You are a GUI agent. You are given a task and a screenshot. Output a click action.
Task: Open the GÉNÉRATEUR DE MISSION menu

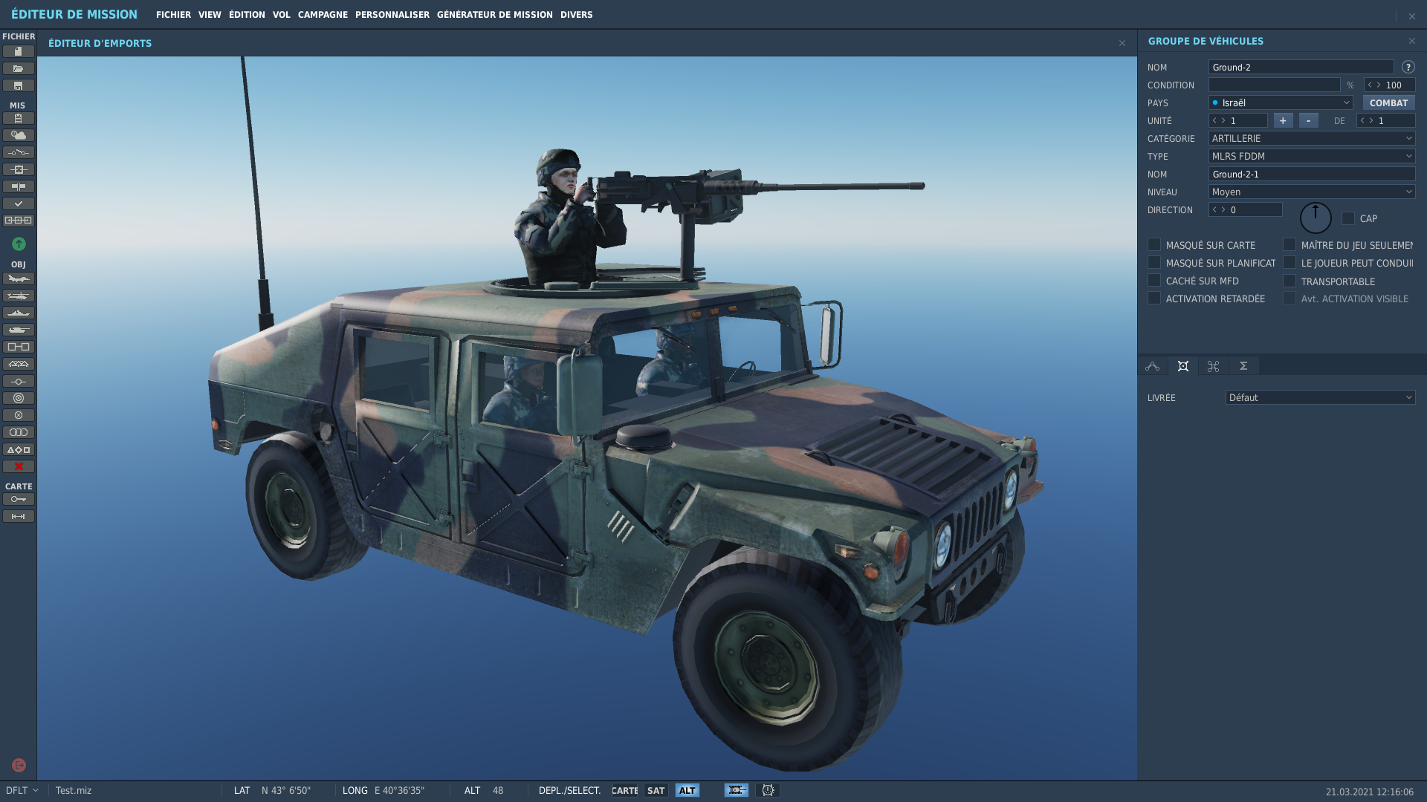coord(495,15)
